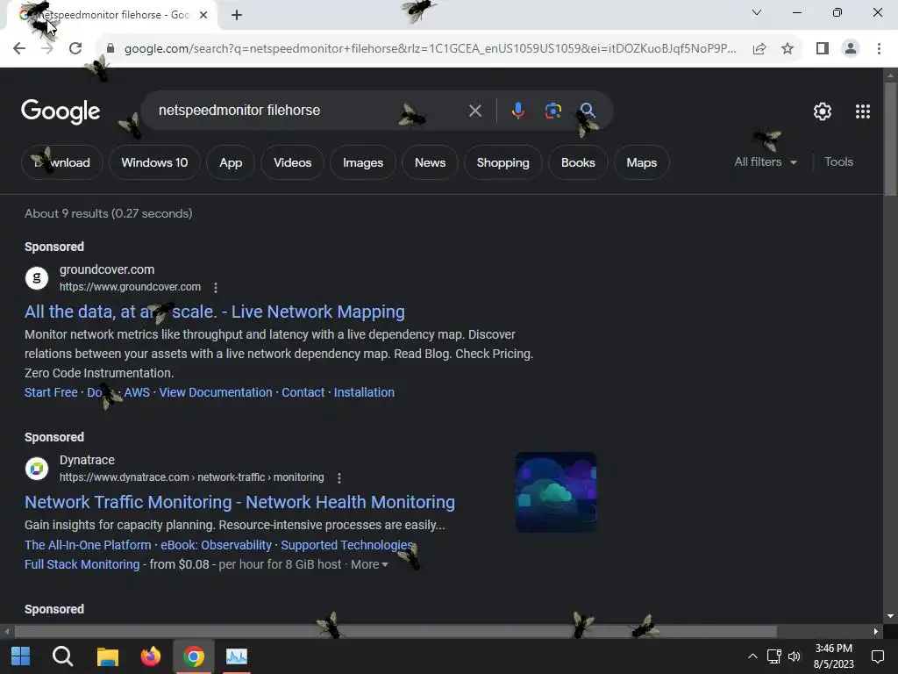The height and width of the screenshot is (674, 898).
Task: Click the Dynatrace ad thumbnail image
Action: tap(556, 491)
